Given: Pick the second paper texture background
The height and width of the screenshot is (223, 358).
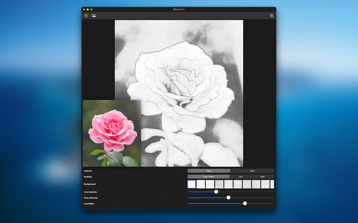Looking at the screenshot, I should pos(201,184).
